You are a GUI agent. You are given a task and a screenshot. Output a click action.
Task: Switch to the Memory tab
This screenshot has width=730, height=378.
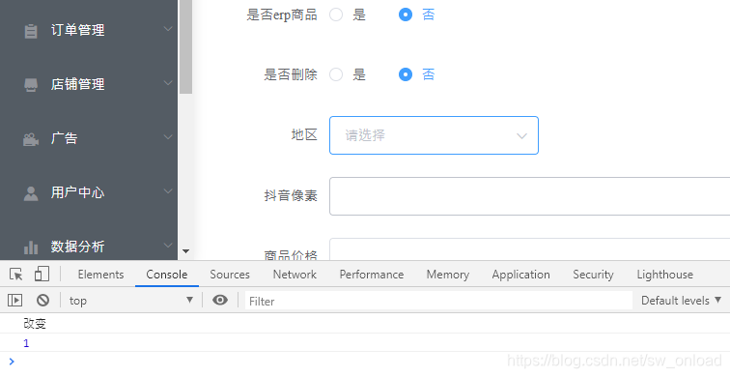[x=448, y=275]
